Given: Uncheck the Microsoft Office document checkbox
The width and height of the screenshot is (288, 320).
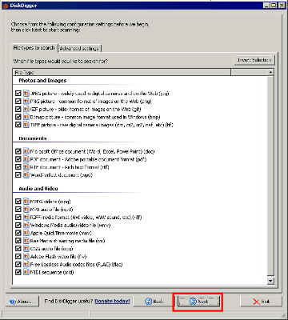Looking at the screenshot, I should click(x=18, y=151).
